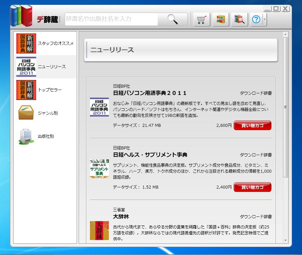Click データサイズ: 1.52 MB text
Viewport: 302px width, 255px height.
pyautogui.click(x=136, y=187)
